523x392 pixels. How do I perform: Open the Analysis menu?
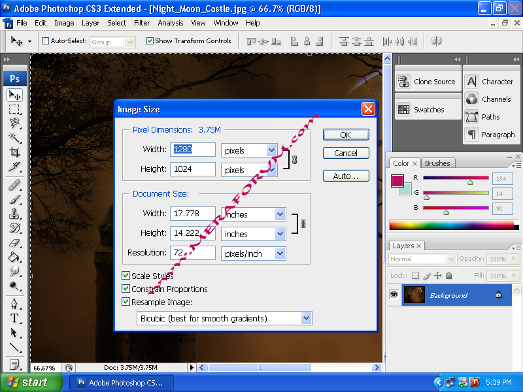click(171, 23)
